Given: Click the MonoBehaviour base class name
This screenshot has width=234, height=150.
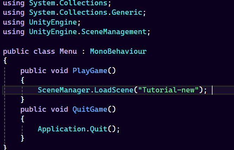Looking at the screenshot, I should tap(118, 51).
